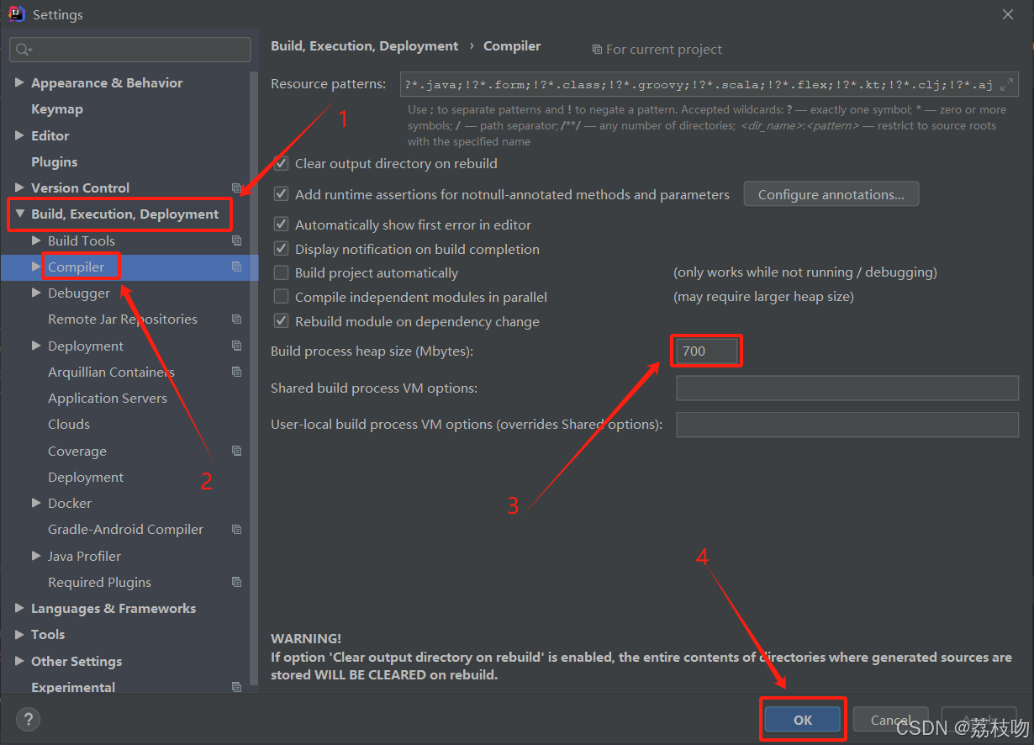Close the Settings dialog

[x=1007, y=14]
